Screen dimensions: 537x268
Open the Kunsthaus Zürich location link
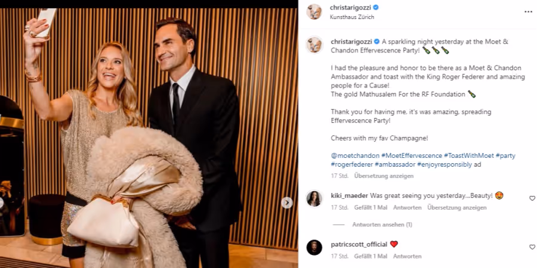[x=351, y=17]
